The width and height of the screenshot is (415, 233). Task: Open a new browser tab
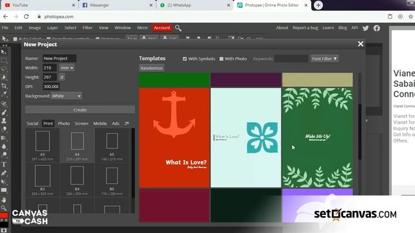[x=318, y=5]
